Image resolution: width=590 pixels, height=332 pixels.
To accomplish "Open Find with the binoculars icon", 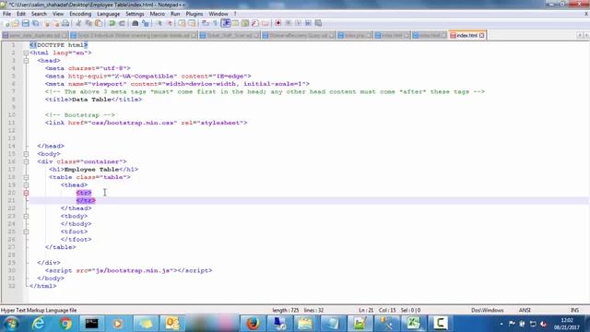I will pyautogui.click(x=136, y=23).
